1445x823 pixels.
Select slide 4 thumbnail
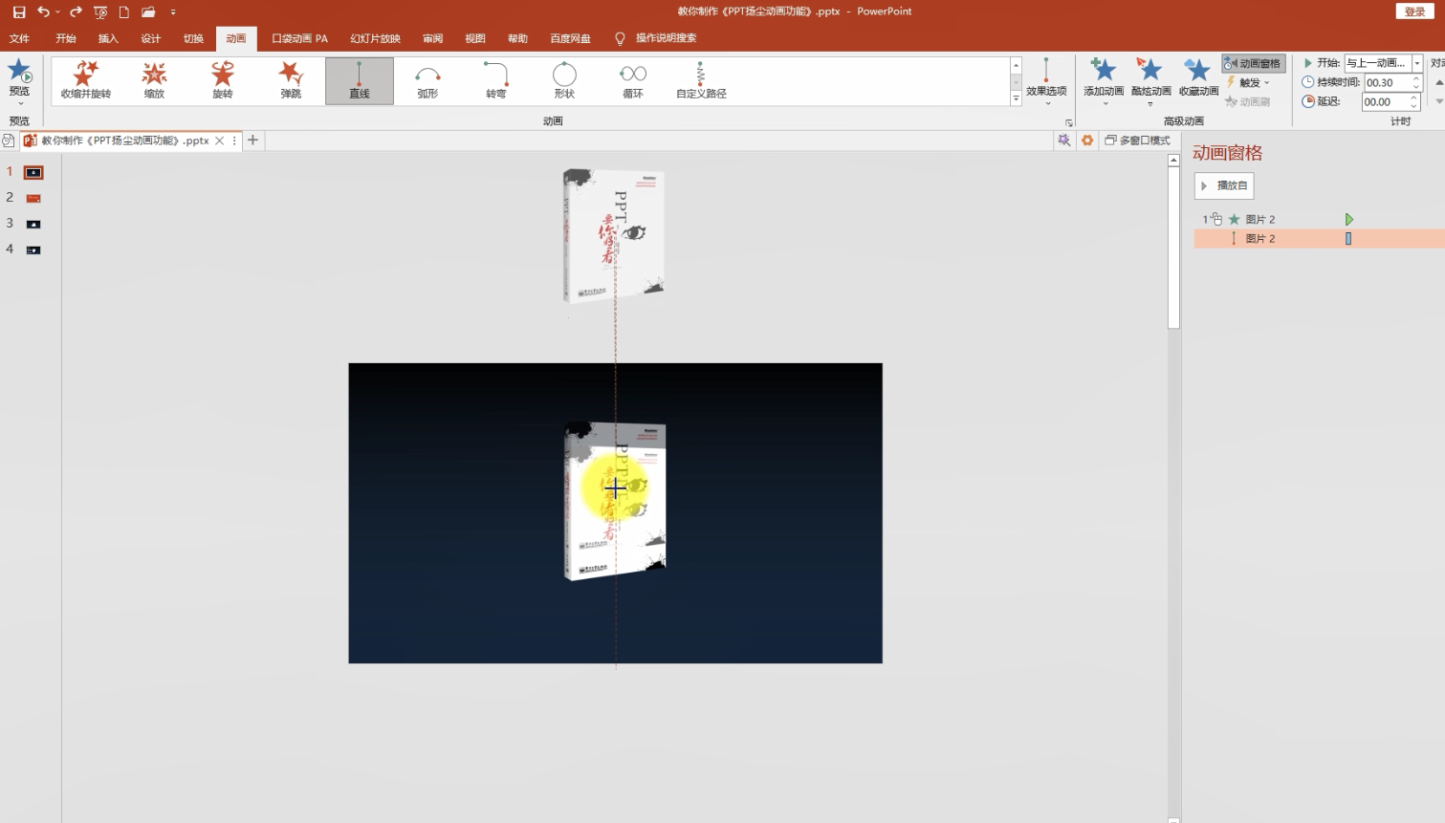33,249
